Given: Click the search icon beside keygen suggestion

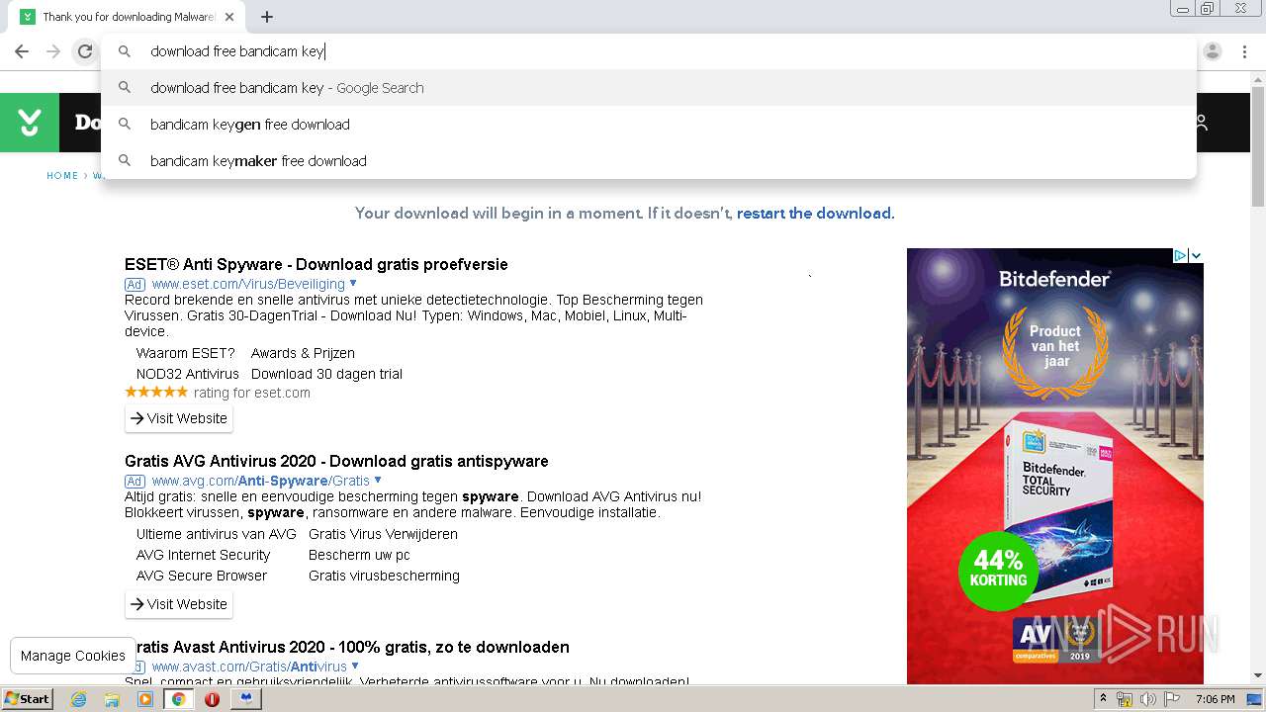Looking at the screenshot, I should (x=125, y=125).
